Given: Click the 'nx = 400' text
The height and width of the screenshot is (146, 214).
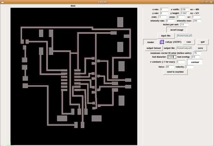Looking at the screenshot, I should coord(195,9).
